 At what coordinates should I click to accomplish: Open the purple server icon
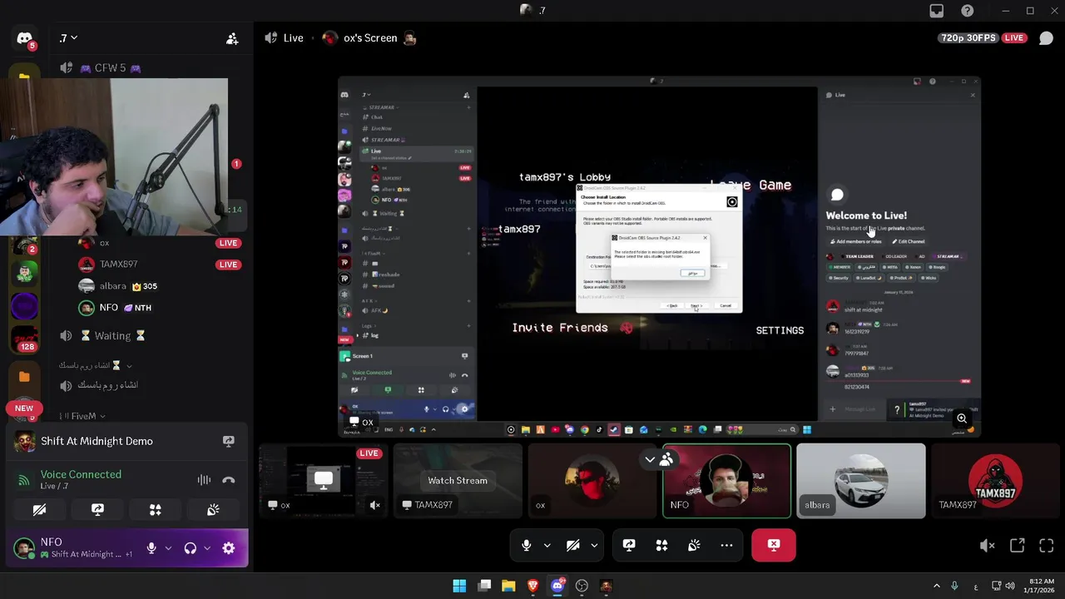click(24, 306)
